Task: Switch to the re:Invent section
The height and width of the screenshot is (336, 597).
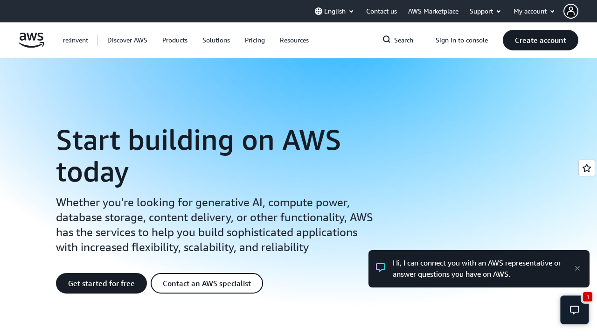Action: [76, 40]
